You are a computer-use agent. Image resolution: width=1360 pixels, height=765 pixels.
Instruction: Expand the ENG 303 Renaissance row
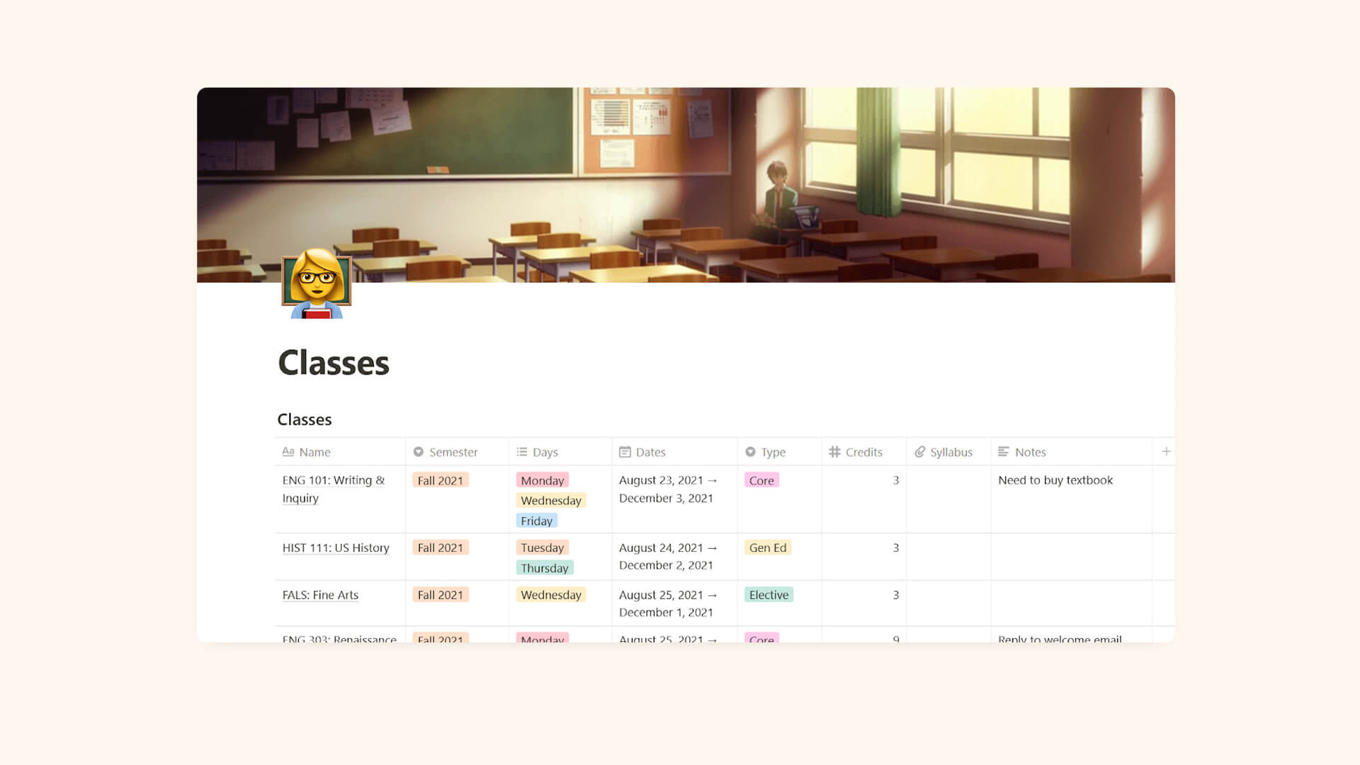(x=340, y=640)
